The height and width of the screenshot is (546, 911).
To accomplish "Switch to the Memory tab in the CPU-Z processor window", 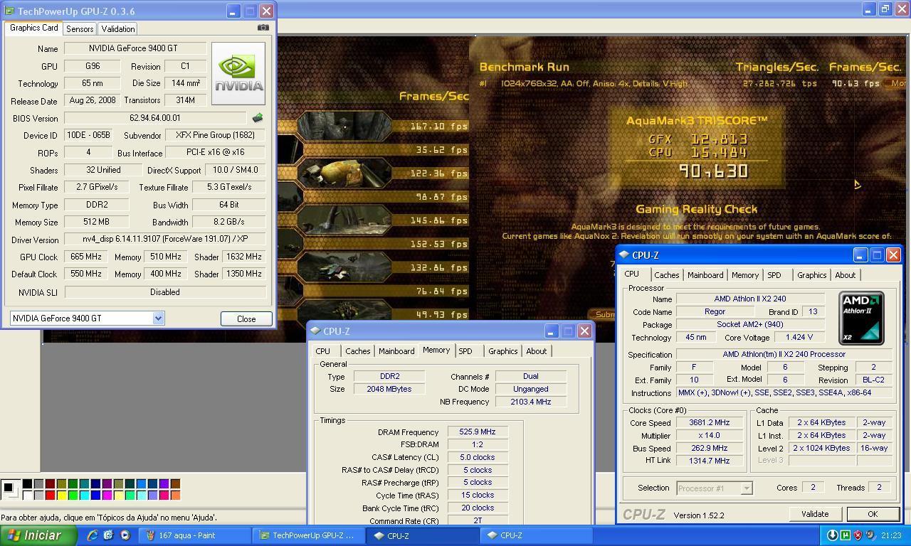I will tap(745, 275).
